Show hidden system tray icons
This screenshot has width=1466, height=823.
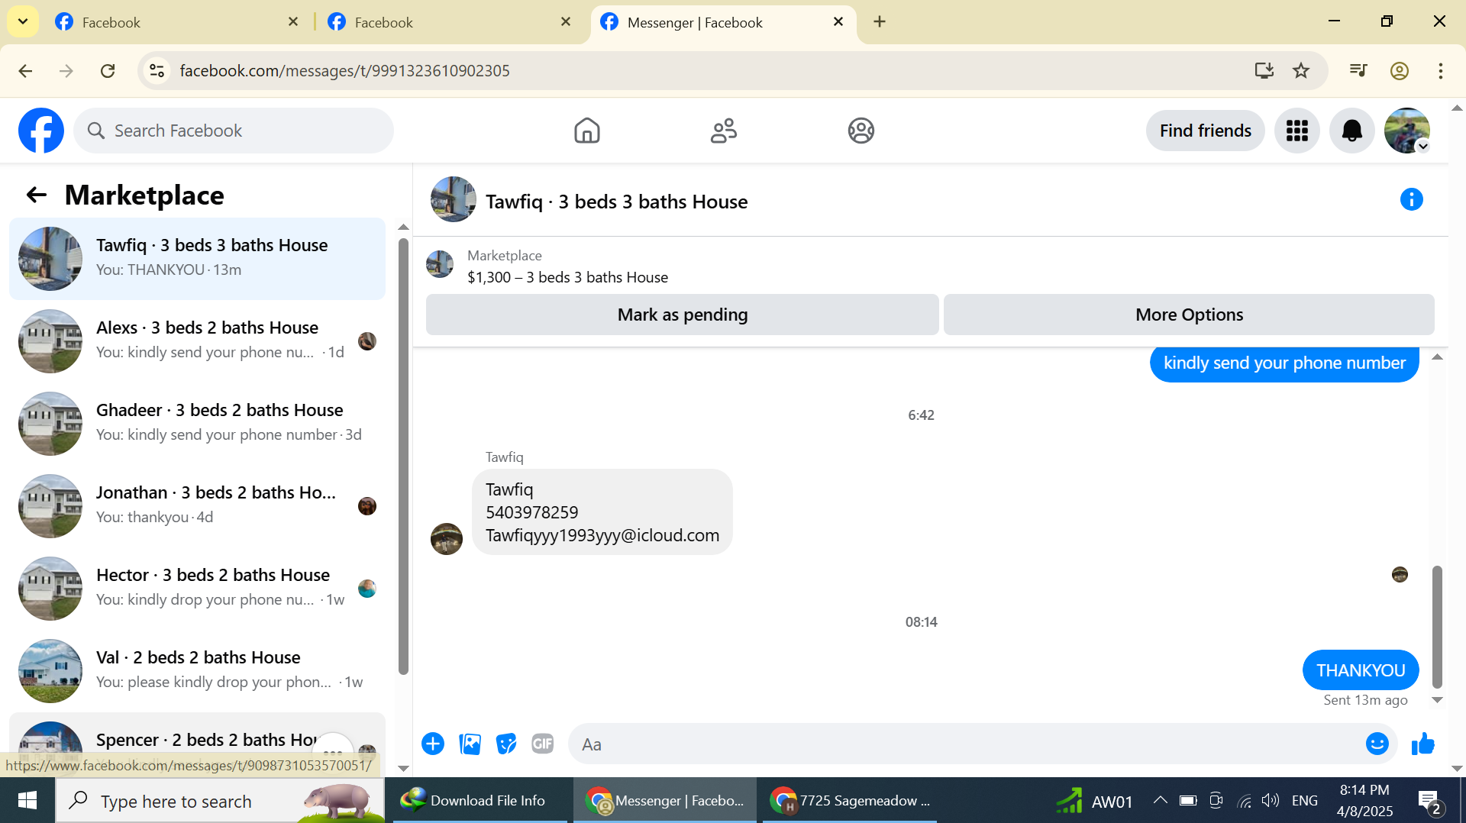1160,800
